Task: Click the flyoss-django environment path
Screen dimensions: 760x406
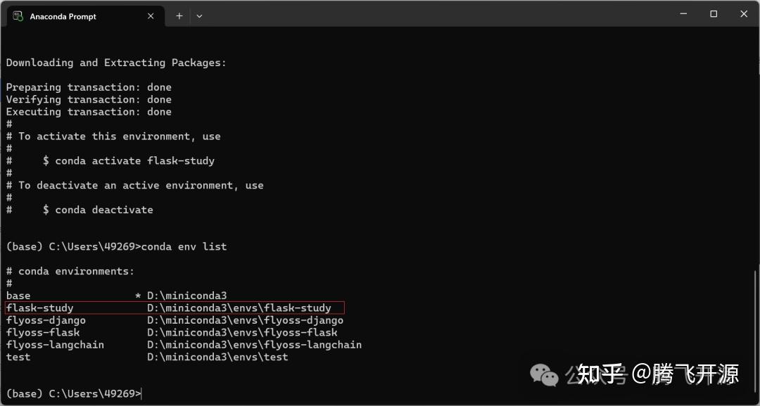Action: [x=246, y=320]
